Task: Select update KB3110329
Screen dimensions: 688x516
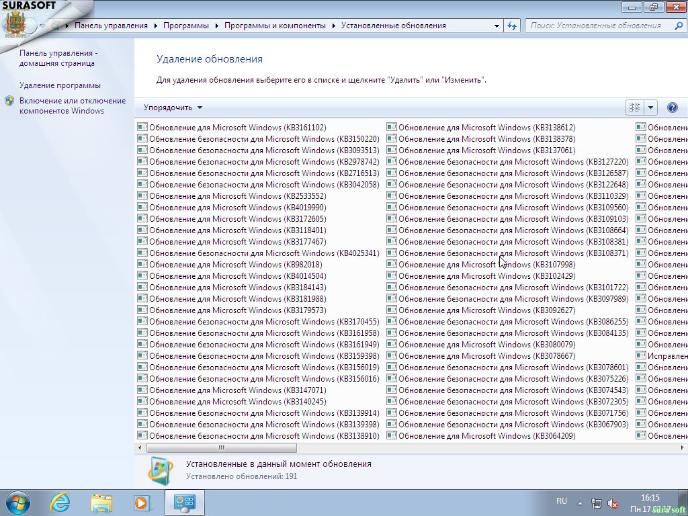Action: [508, 196]
